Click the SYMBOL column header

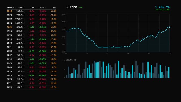[x=11, y=7]
